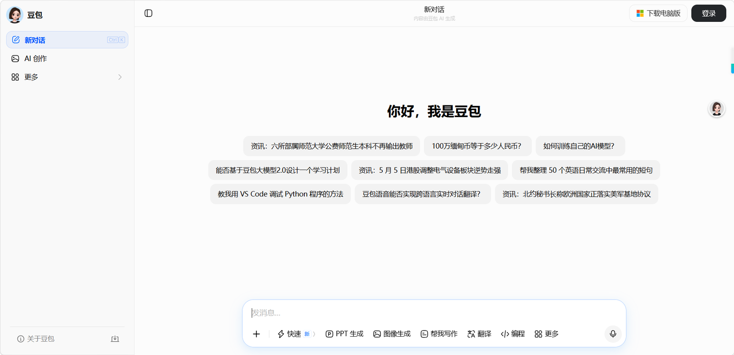Click the 豆包 name in sidebar header
This screenshot has width=734, height=355.
(35, 15)
